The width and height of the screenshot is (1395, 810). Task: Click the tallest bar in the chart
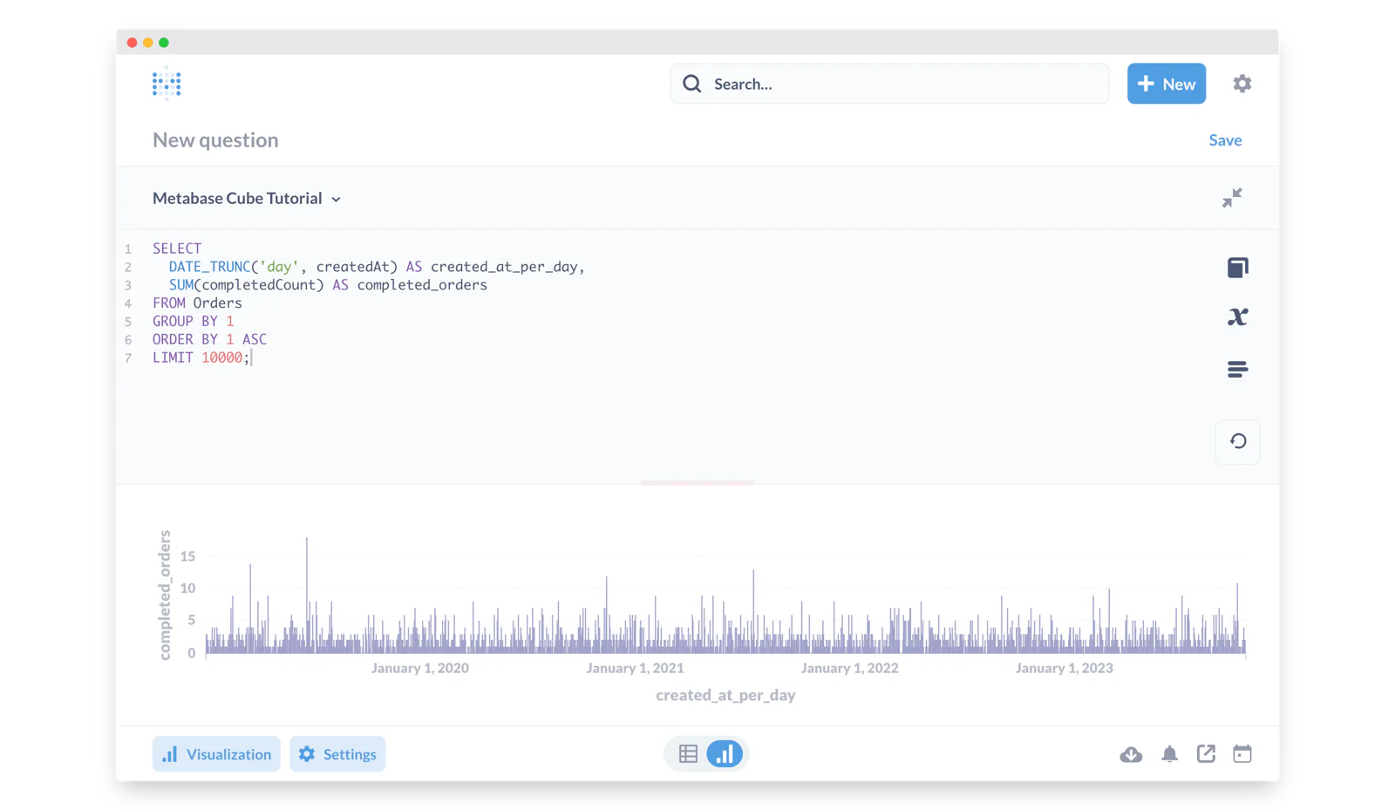point(307,596)
